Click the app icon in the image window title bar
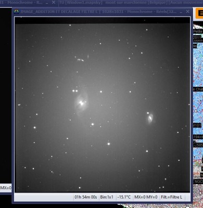 (17, 11)
